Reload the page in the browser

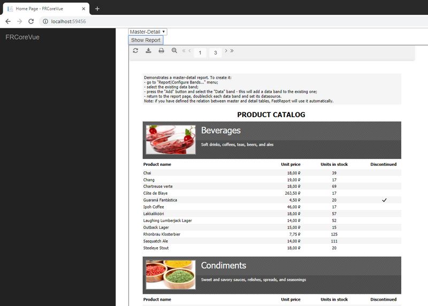(31, 21)
